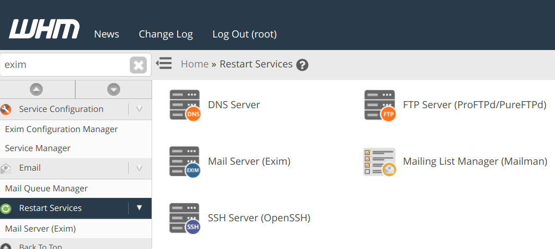Click the FTP Server icon

[380, 105]
